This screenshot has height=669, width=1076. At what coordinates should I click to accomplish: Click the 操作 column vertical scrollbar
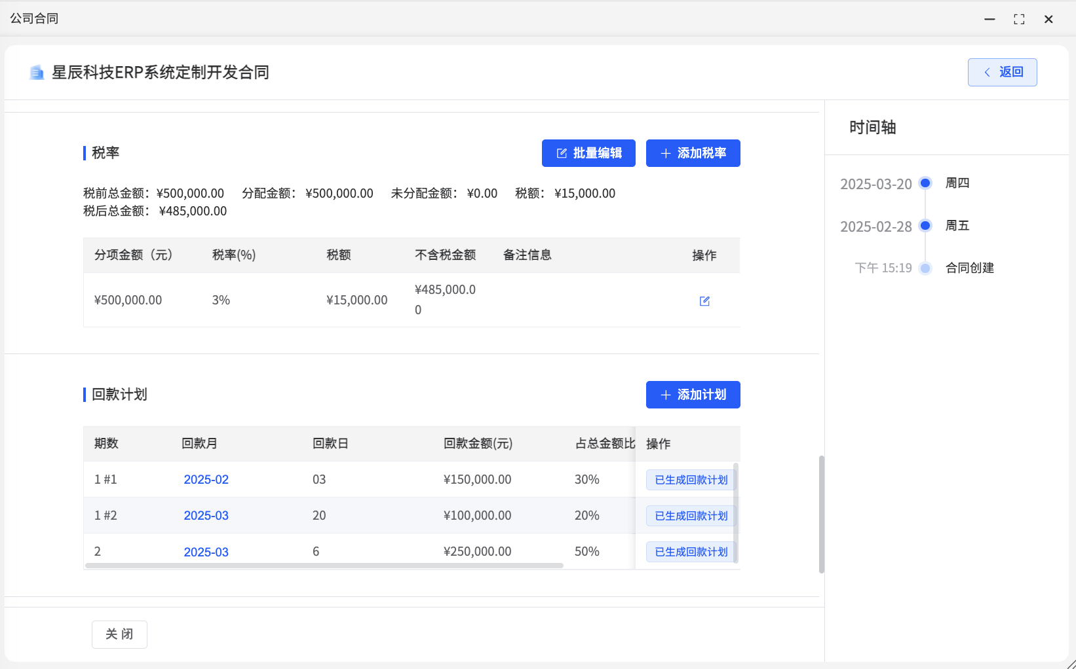point(736,513)
